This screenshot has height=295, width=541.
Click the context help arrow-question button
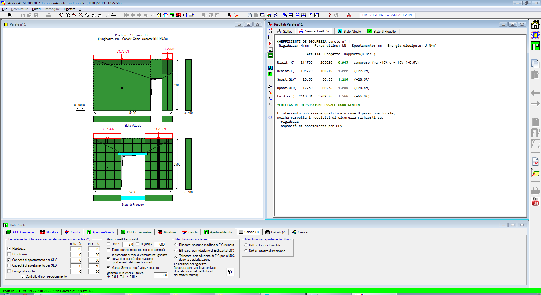point(230,272)
